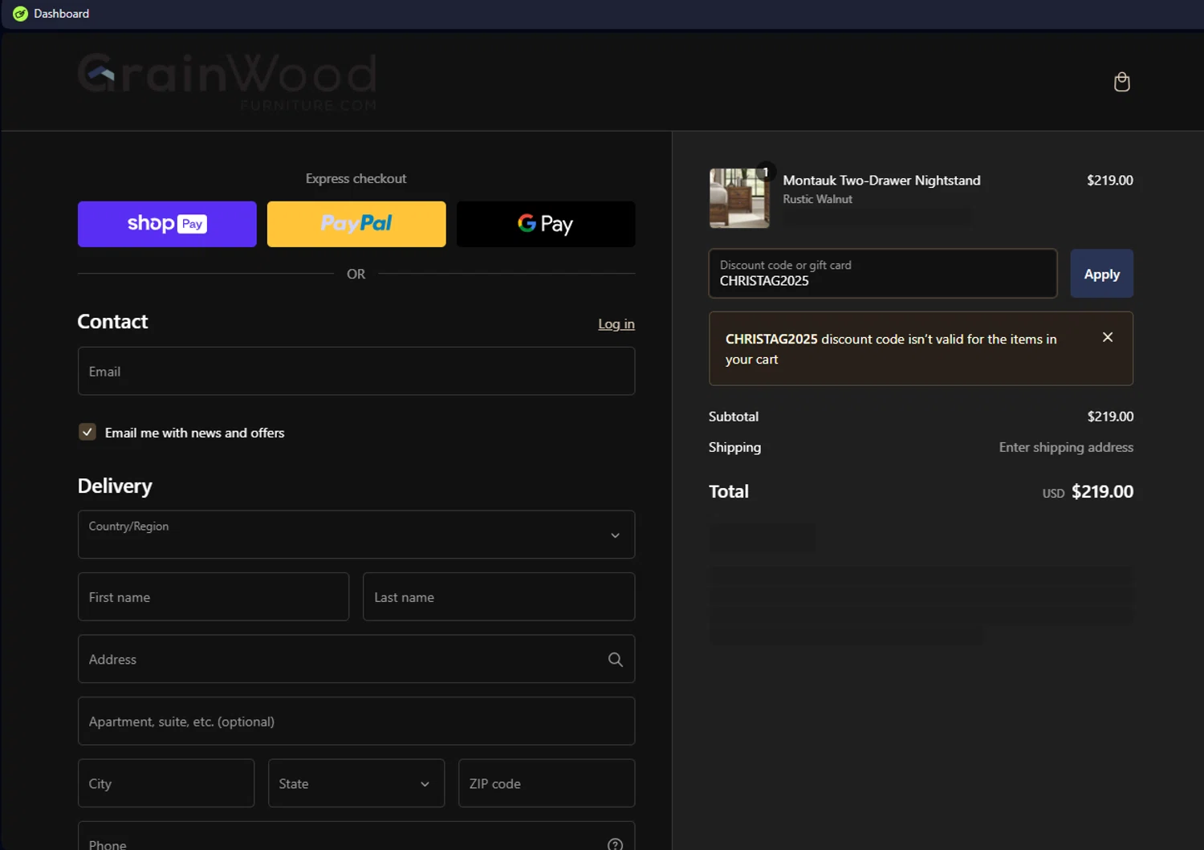Image resolution: width=1204 pixels, height=850 pixels.
Task: Focus the Address input field
Action: (x=356, y=659)
